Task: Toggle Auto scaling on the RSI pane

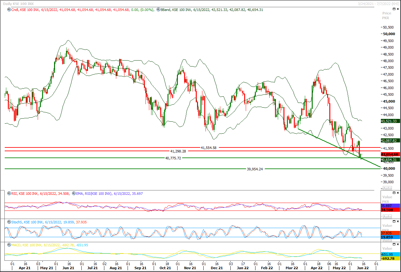Action: (387, 217)
